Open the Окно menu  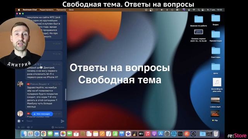(x=71, y=10)
